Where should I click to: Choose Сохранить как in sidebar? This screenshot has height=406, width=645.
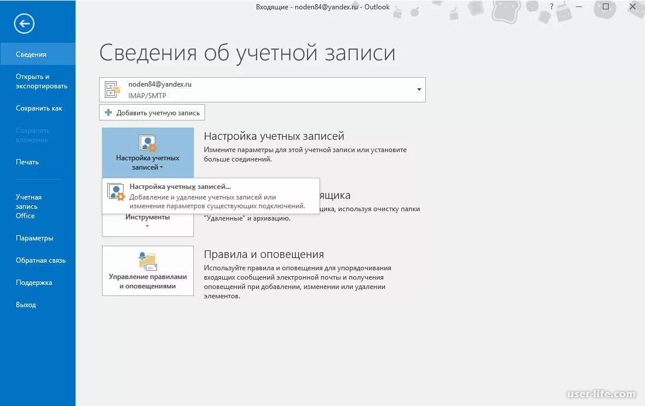point(38,108)
